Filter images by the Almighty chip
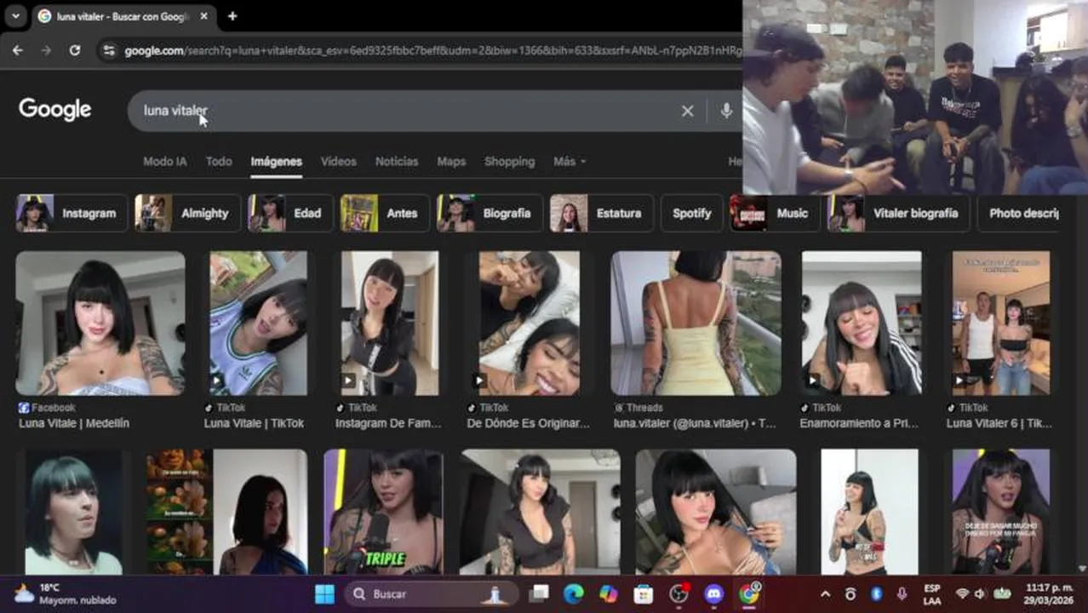Image resolution: width=1088 pixels, height=613 pixels. 187,213
